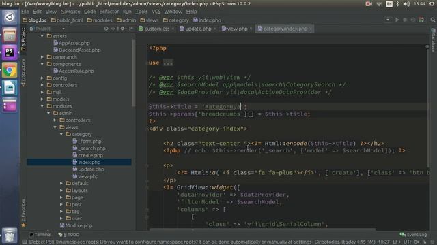Open Project panel settings gear
This screenshot has height=245, width=437.
click(123, 29)
